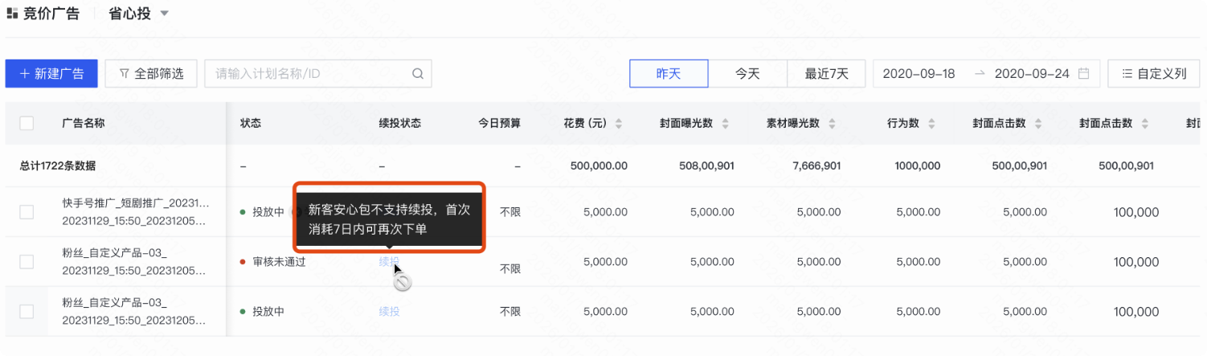Focus the 请输入计划名称/ID search field
The width and height of the screenshot is (1207, 356).
(x=318, y=73)
